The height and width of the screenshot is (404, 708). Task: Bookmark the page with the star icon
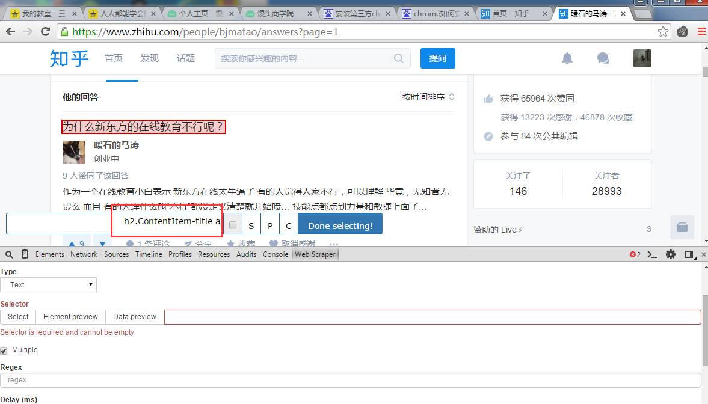(663, 32)
